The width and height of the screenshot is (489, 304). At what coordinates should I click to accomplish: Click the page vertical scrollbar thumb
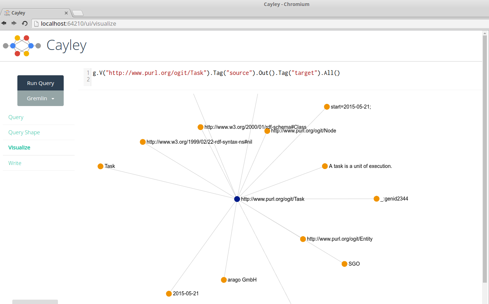[x=485, y=159]
